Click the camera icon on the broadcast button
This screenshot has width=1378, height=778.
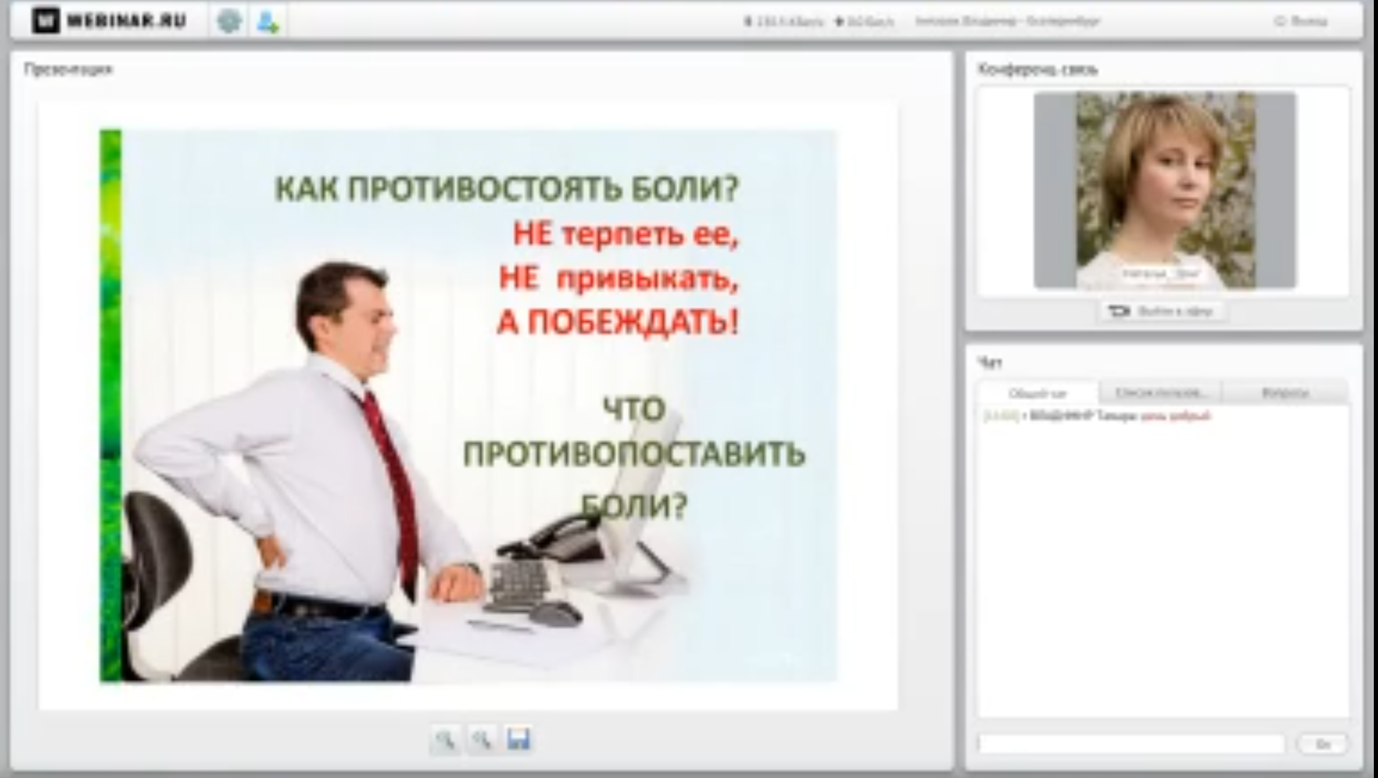coord(1119,311)
